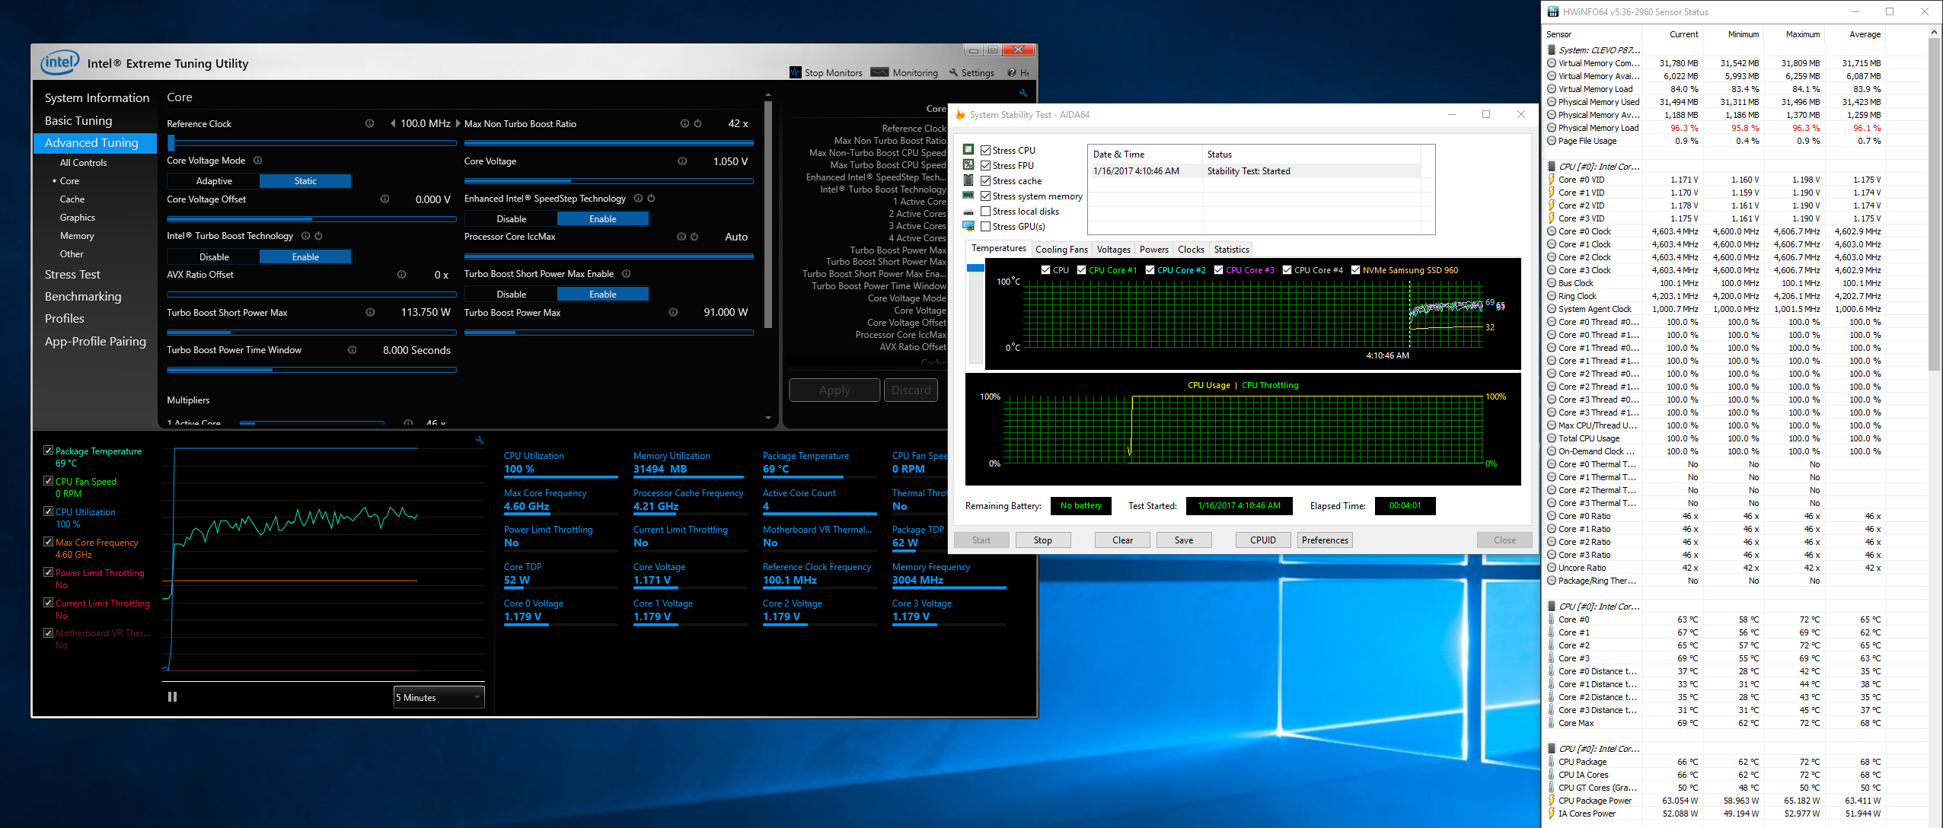Click the Save button in AIDA64
The width and height of the screenshot is (1943, 828).
1183,540
